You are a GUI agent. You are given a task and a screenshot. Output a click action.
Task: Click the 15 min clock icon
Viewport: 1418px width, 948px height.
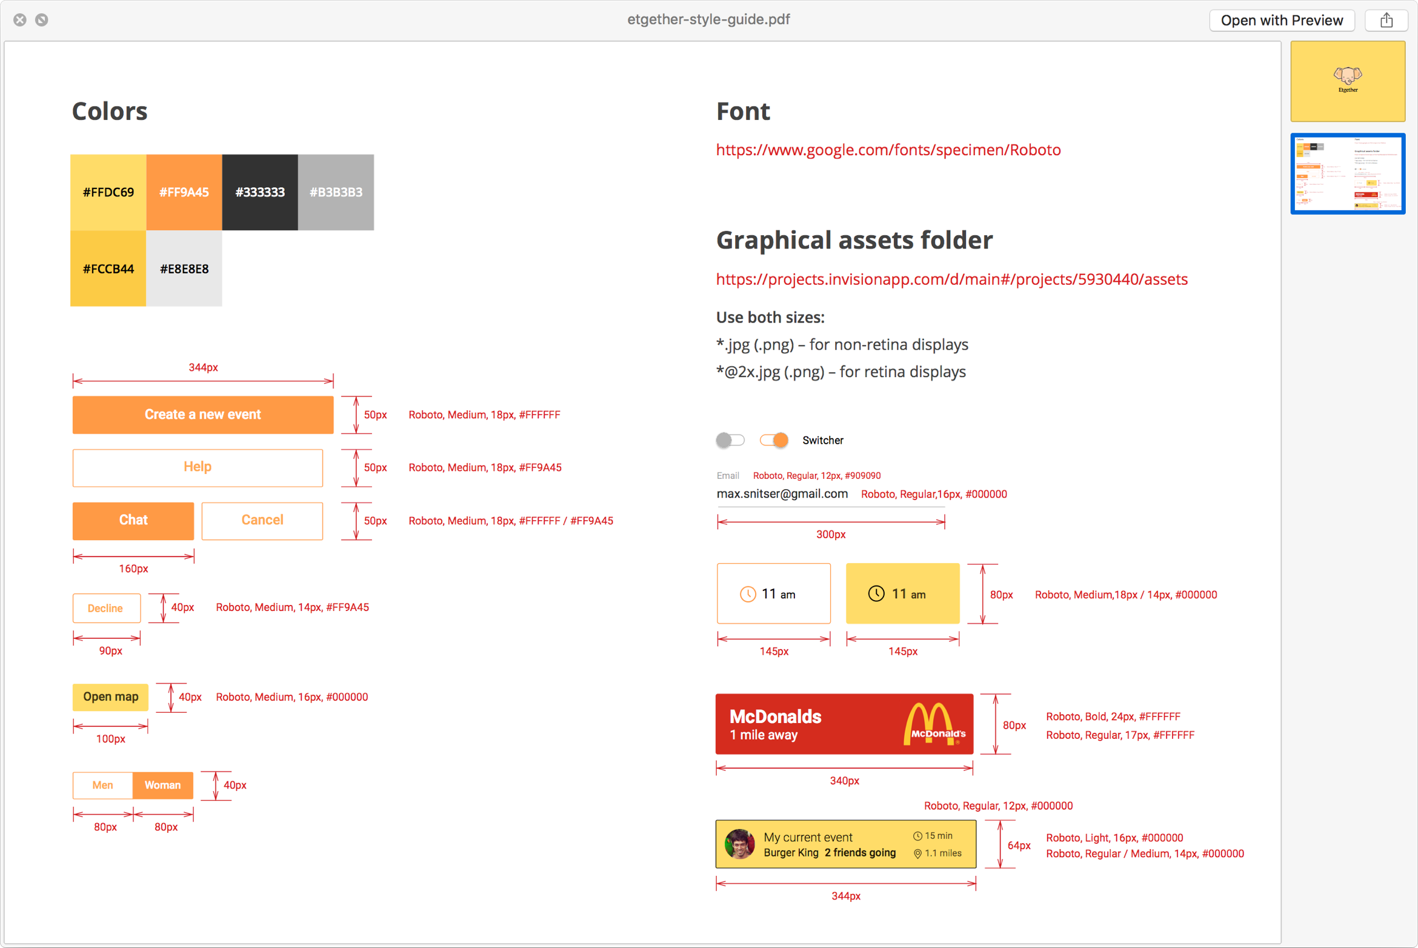tap(917, 836)
